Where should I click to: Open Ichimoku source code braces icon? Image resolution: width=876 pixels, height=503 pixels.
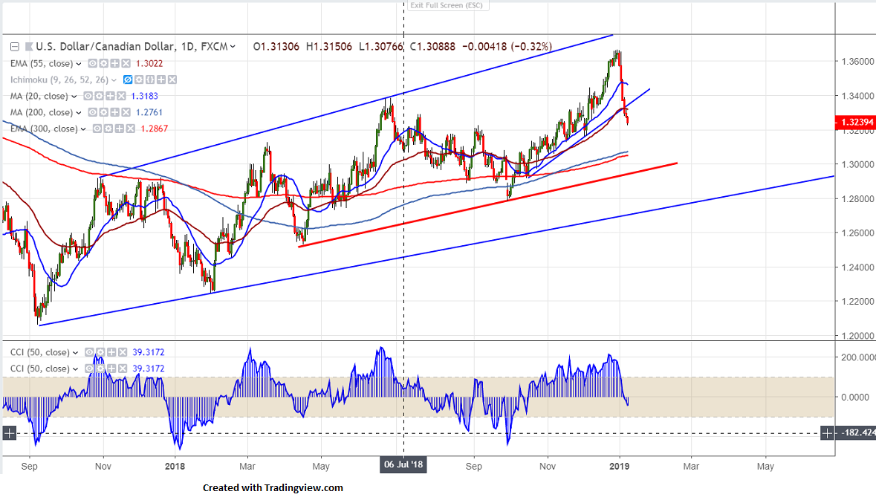[x=150, y=80]
